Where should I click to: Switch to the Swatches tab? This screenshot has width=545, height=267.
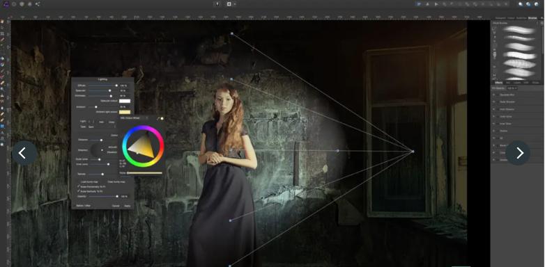coord(521,18)
